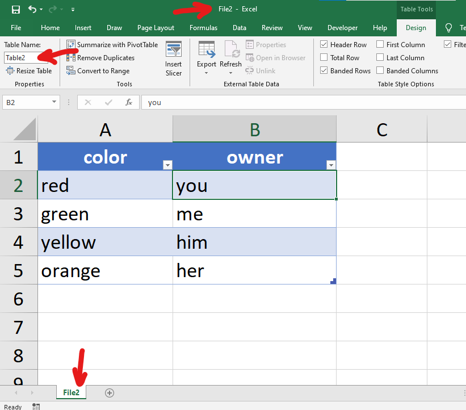Viewport: 466px width, 410px height.
Task: Expand the Refresh dropdown arrow
Action: point(230,73)
